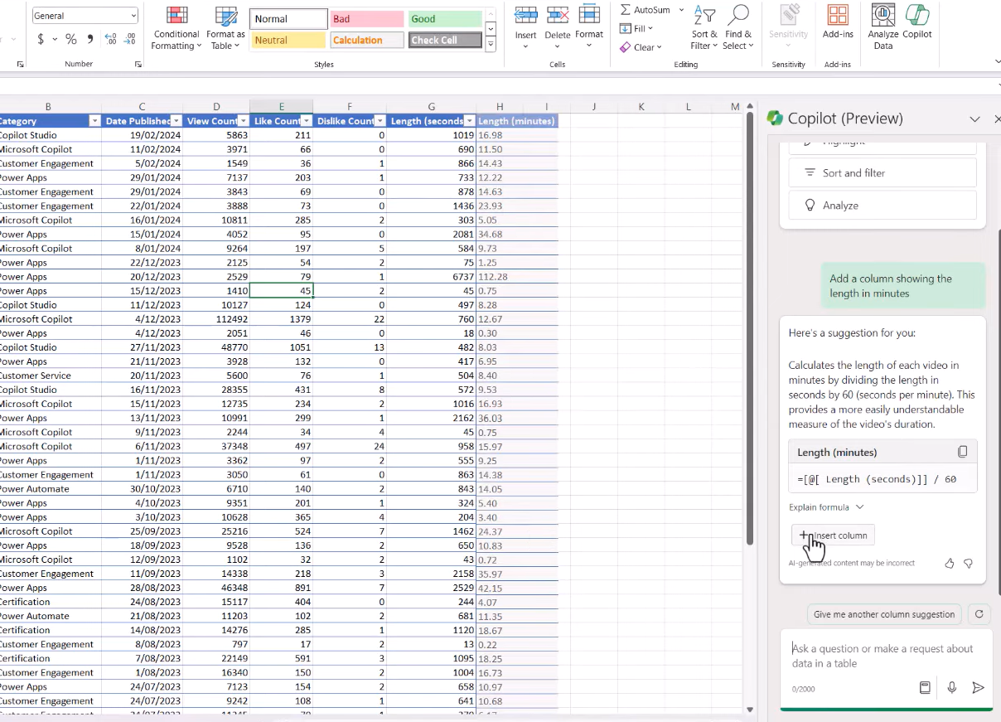Give thumbs up to Copilot suggestion
Image resolution: width=1001 pixels, height=722 pixels.
(950, 563)
